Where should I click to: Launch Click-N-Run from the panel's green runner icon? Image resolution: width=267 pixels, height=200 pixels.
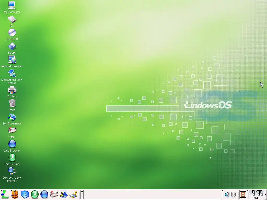[x=35, y=194]
